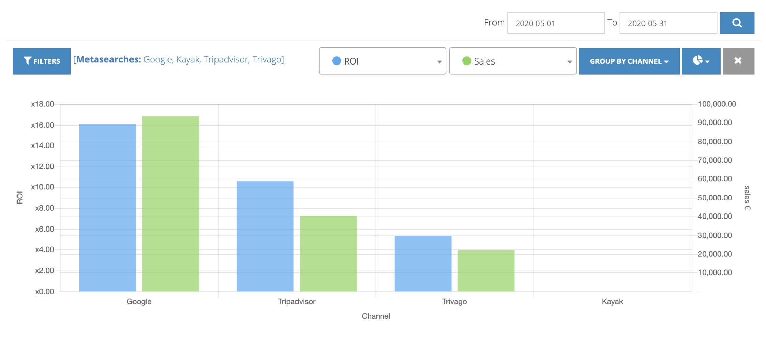Select Google's blue ROI bar

(x=107, y=208)
